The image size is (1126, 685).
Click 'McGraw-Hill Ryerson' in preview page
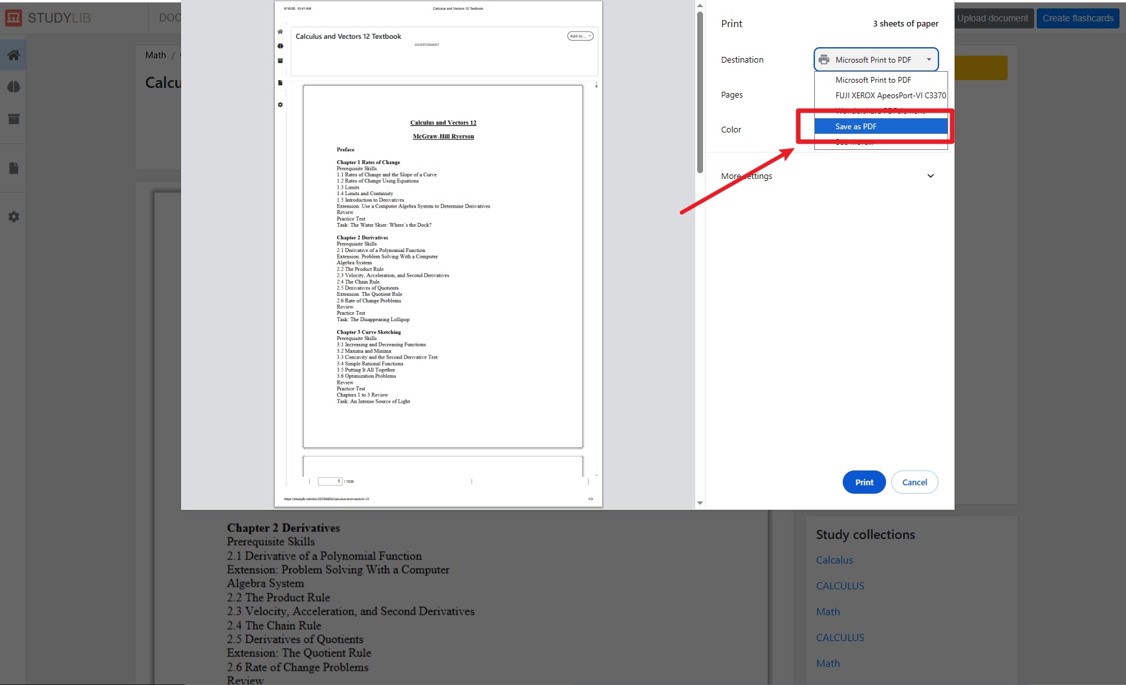[x=443, y=136]
